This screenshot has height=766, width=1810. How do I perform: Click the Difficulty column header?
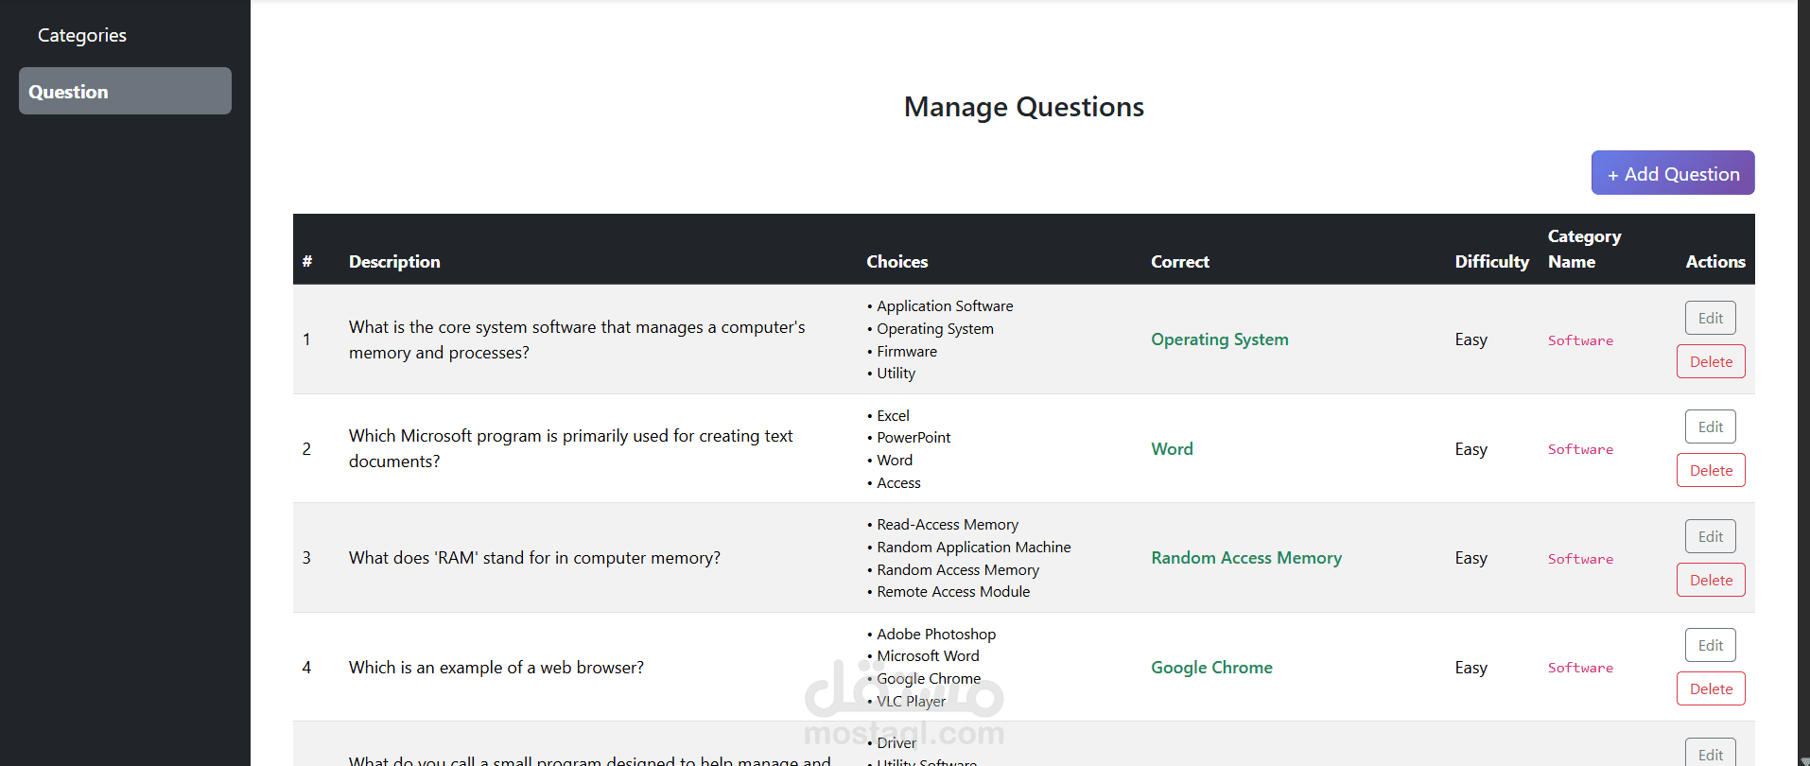coord(1491,262)
